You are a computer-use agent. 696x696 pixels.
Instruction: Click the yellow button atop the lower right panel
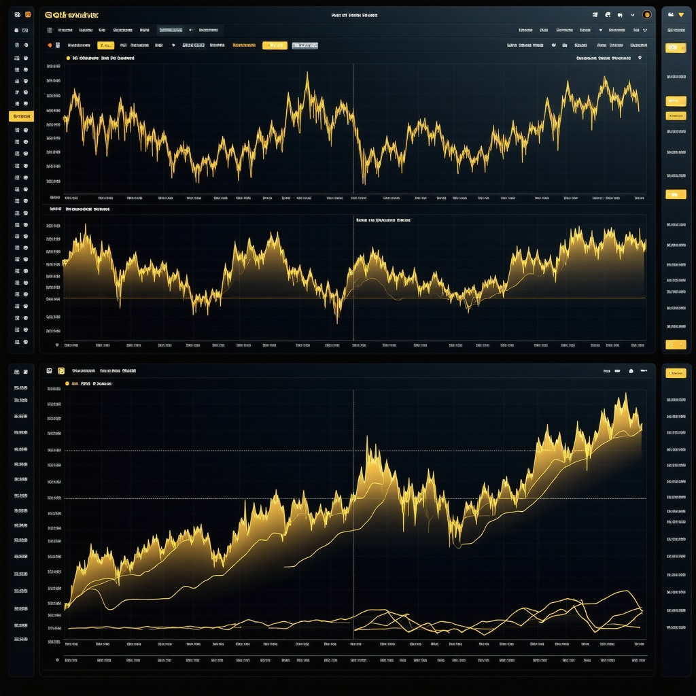coord(676,373)
